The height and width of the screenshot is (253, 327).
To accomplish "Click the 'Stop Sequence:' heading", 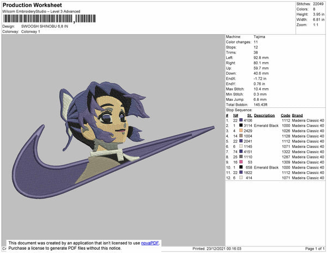I will point(239,110).
